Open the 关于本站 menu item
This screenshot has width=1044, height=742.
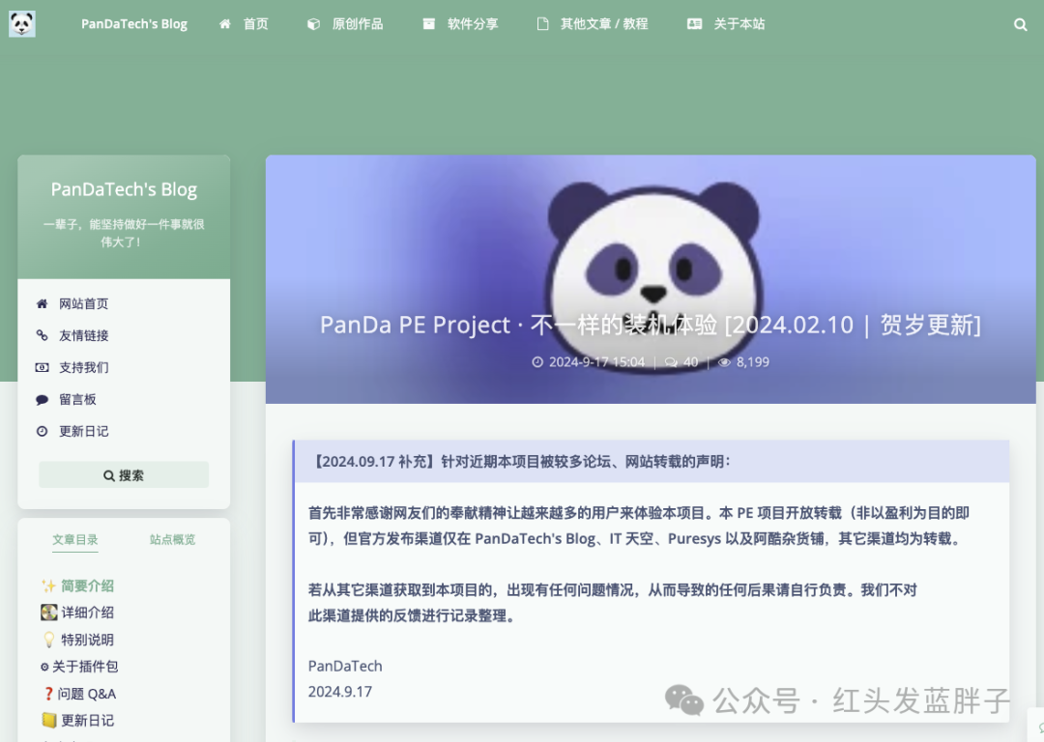click(x=739, y=24)
